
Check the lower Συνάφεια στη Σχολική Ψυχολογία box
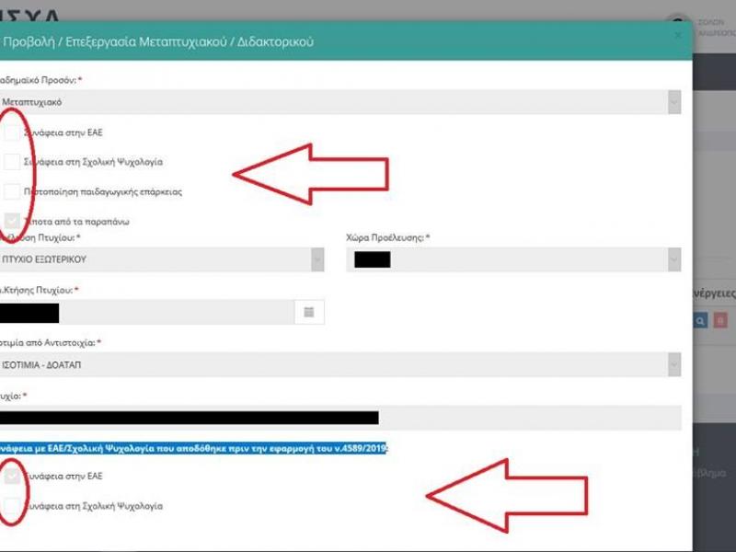point(11,505)
